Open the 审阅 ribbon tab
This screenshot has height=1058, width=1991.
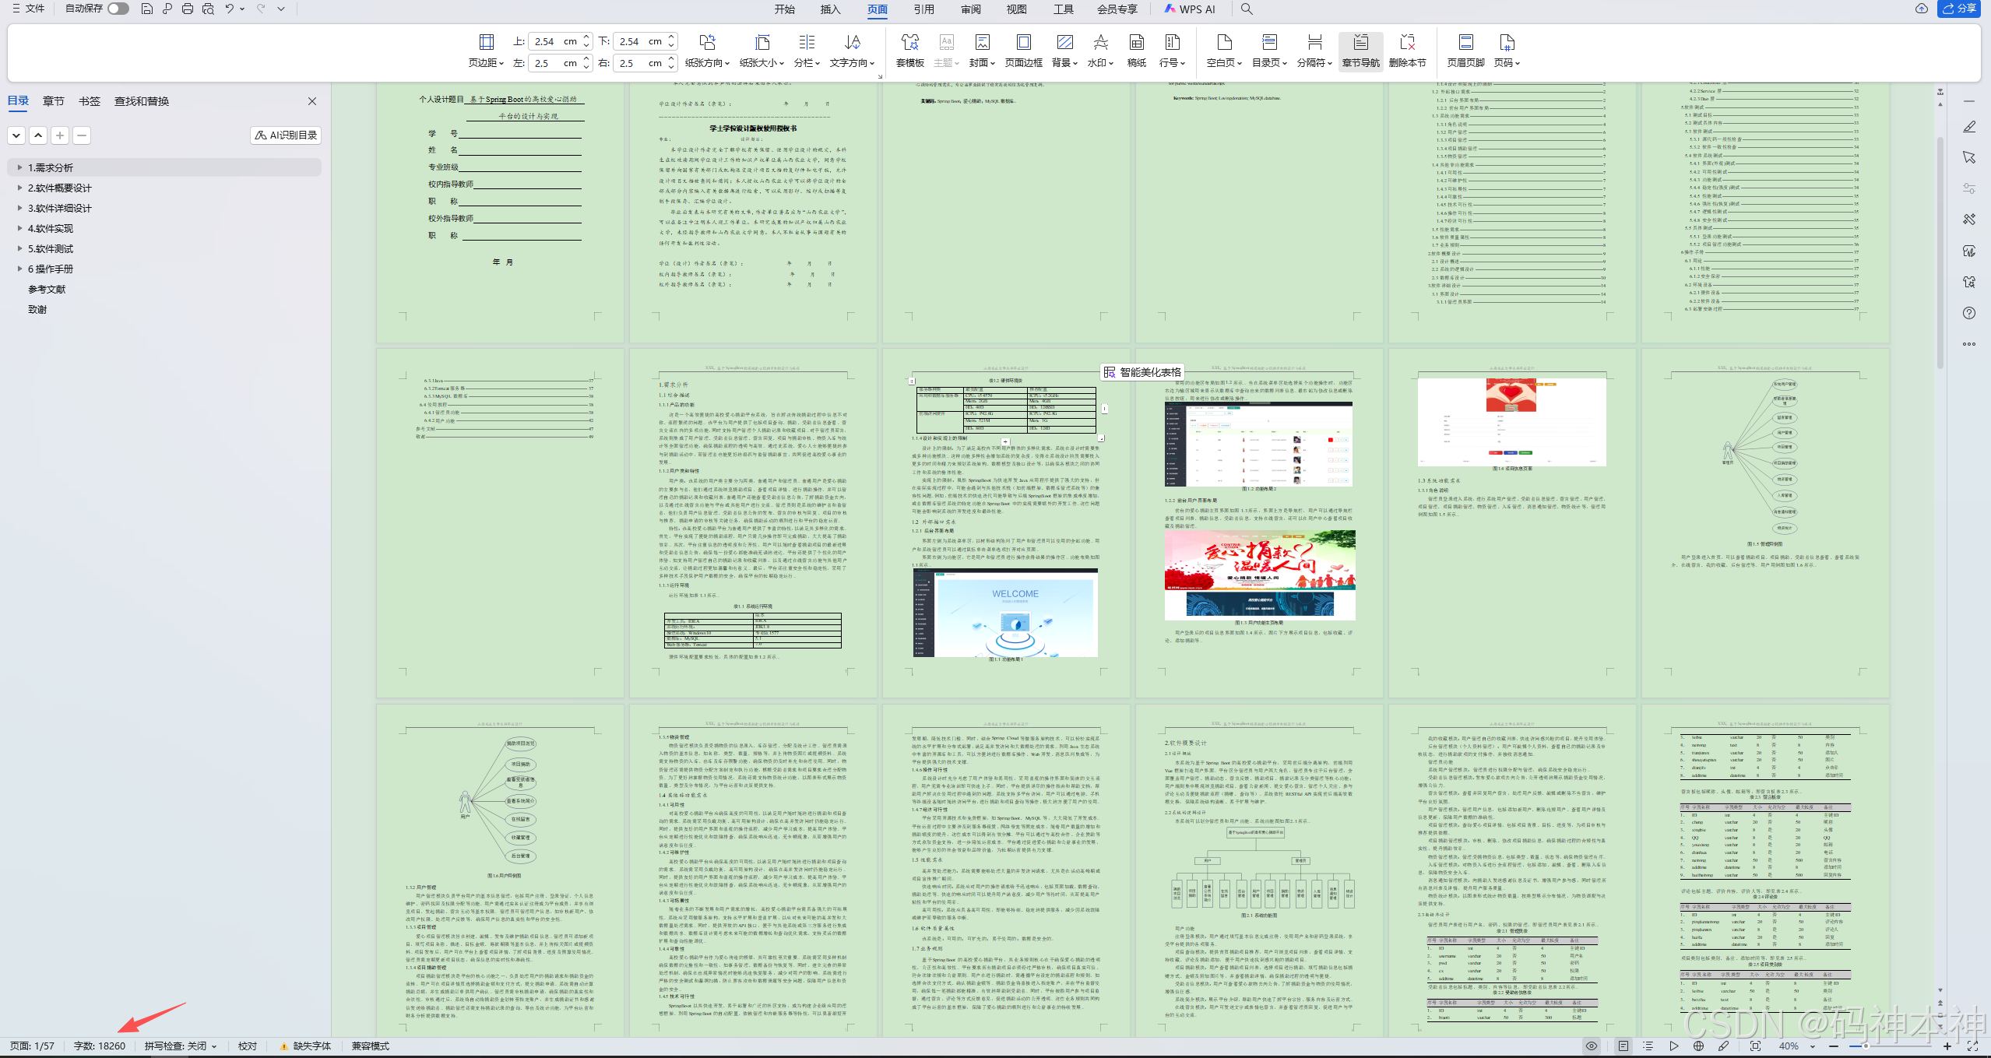point(970,9)
